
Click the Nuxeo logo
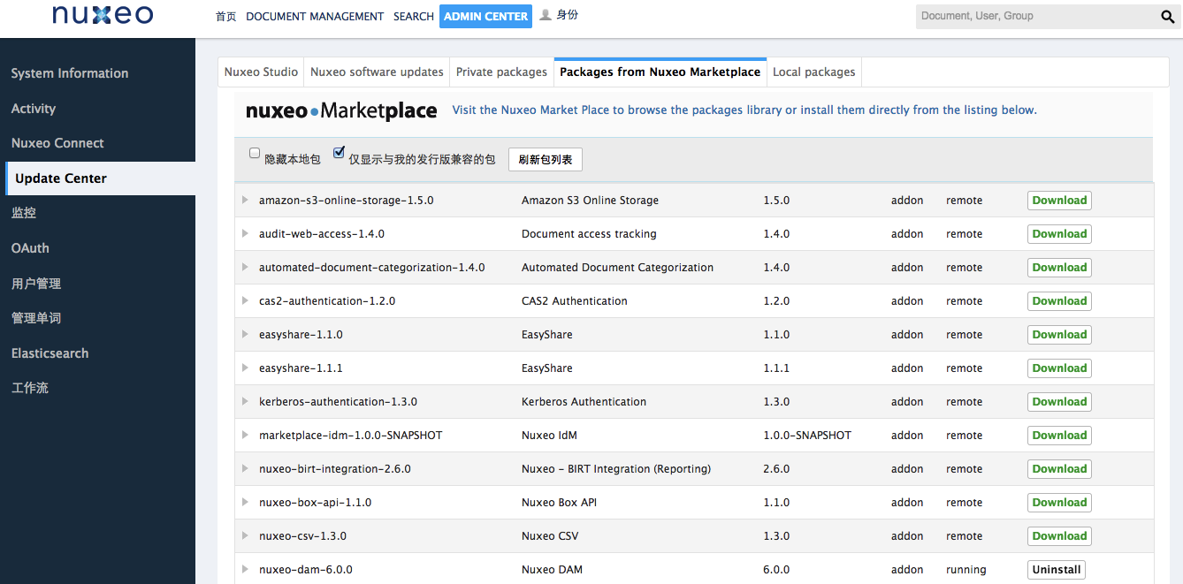103,16
